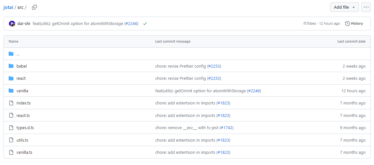
Task: Click the vanilla.ts file icon
Action: (11, 152)
